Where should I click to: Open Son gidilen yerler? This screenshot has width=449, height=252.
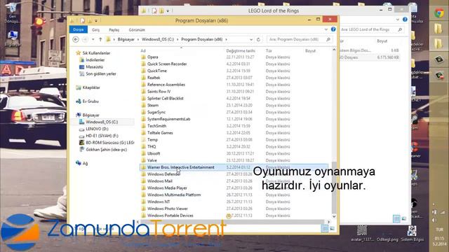coord(101,73)
